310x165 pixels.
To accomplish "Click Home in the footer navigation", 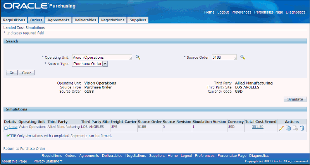I will coord(172,156).
